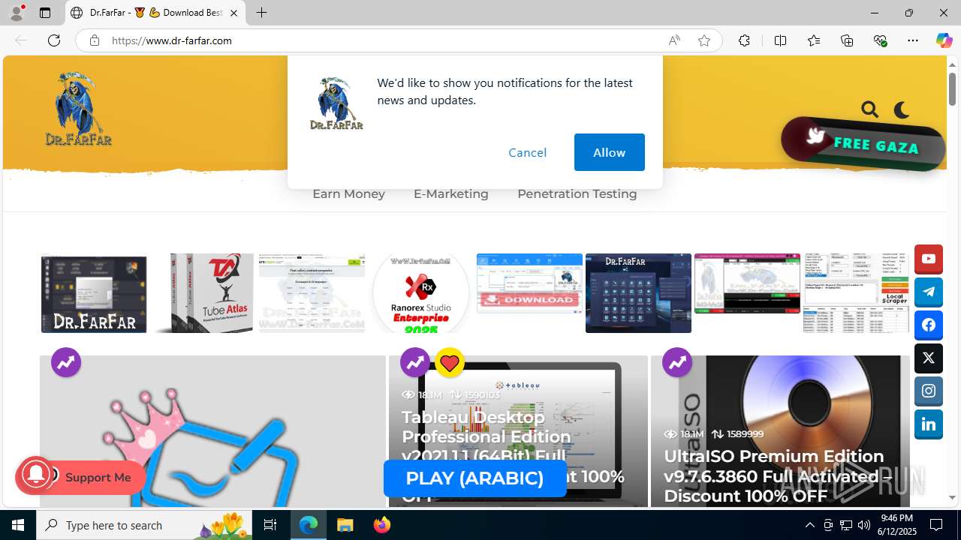The image size is (961, 540).
Task: Open the Copilot sidebar icon
Action: pyautogui.click(x=944, y=40)
